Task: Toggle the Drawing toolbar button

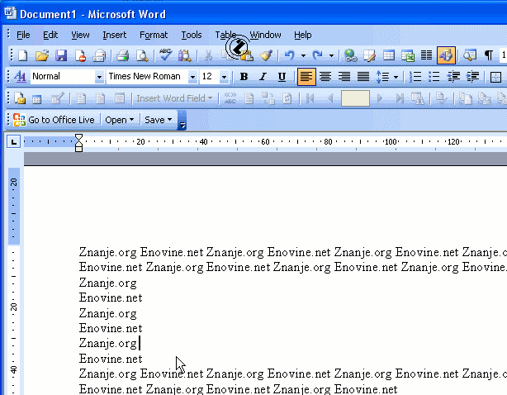Action: tap(446, 55)
